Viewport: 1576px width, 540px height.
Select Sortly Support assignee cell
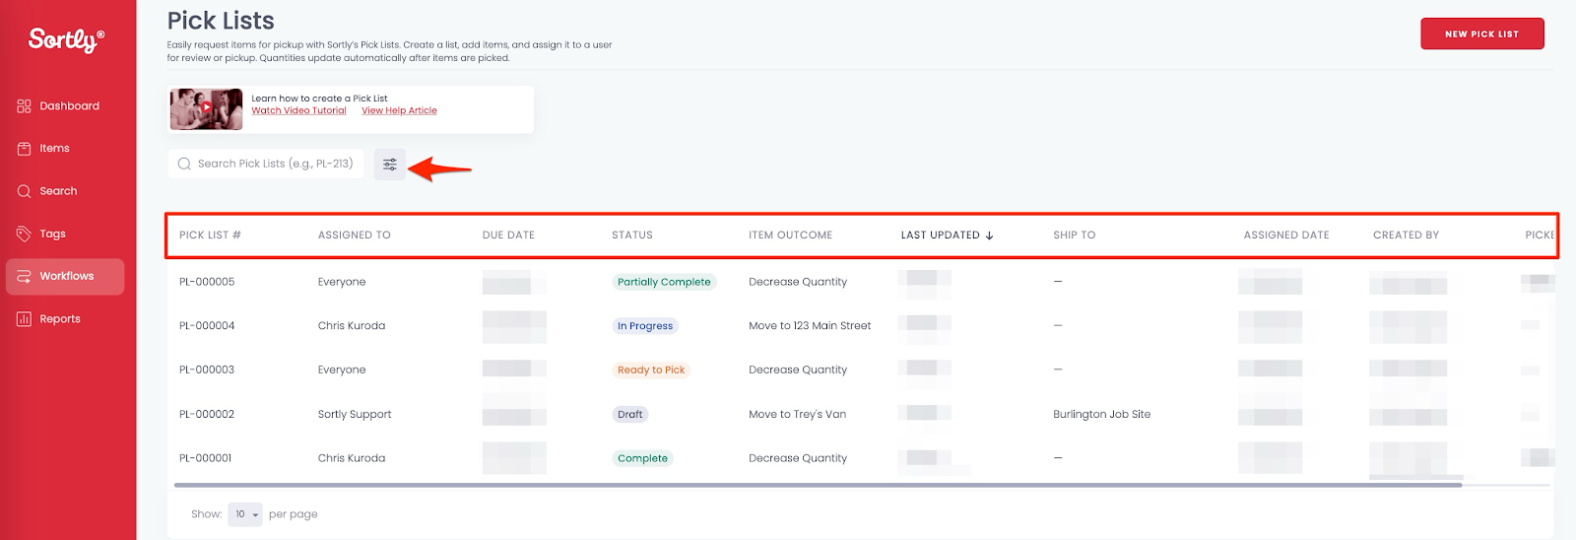pos(355,415)
